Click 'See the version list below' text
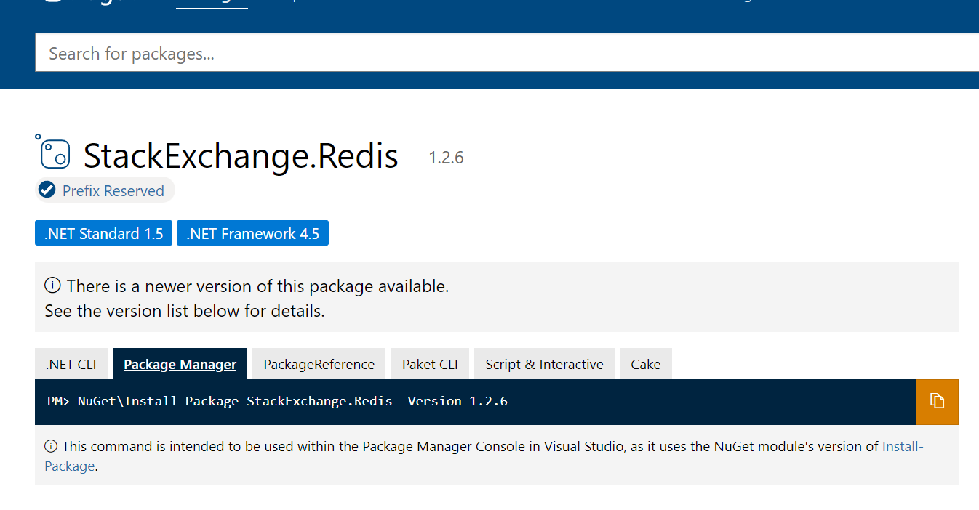This screenshot has height=510, width=979. pyautogui.click(x=185, y=311)
